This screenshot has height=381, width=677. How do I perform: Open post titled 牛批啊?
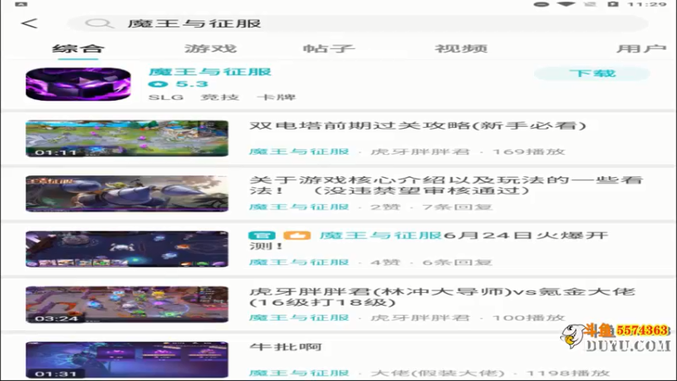click(x=286, y=347)
